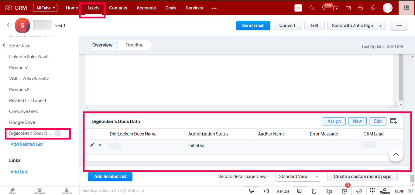Viewport: 415px width, 195px height.
Task: Select Related List Label 1 in sidebar
Action: (28, 101)
